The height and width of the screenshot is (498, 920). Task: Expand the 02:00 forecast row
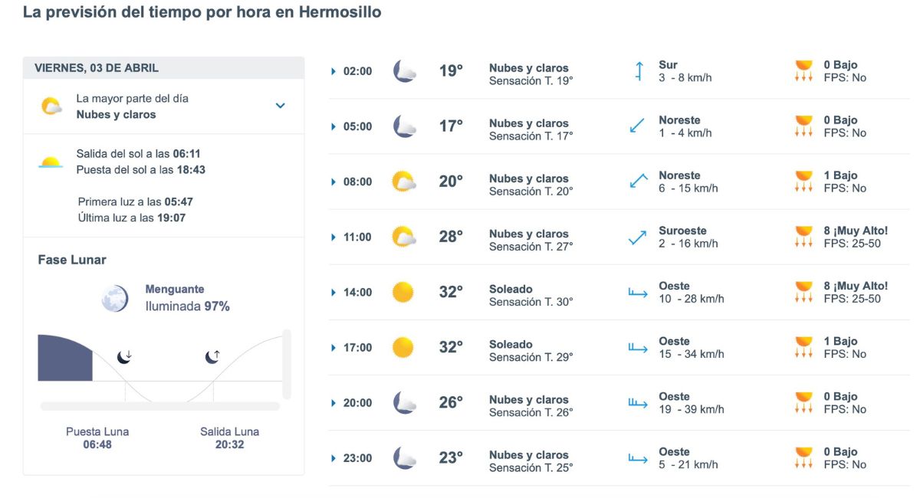point(333,70)
